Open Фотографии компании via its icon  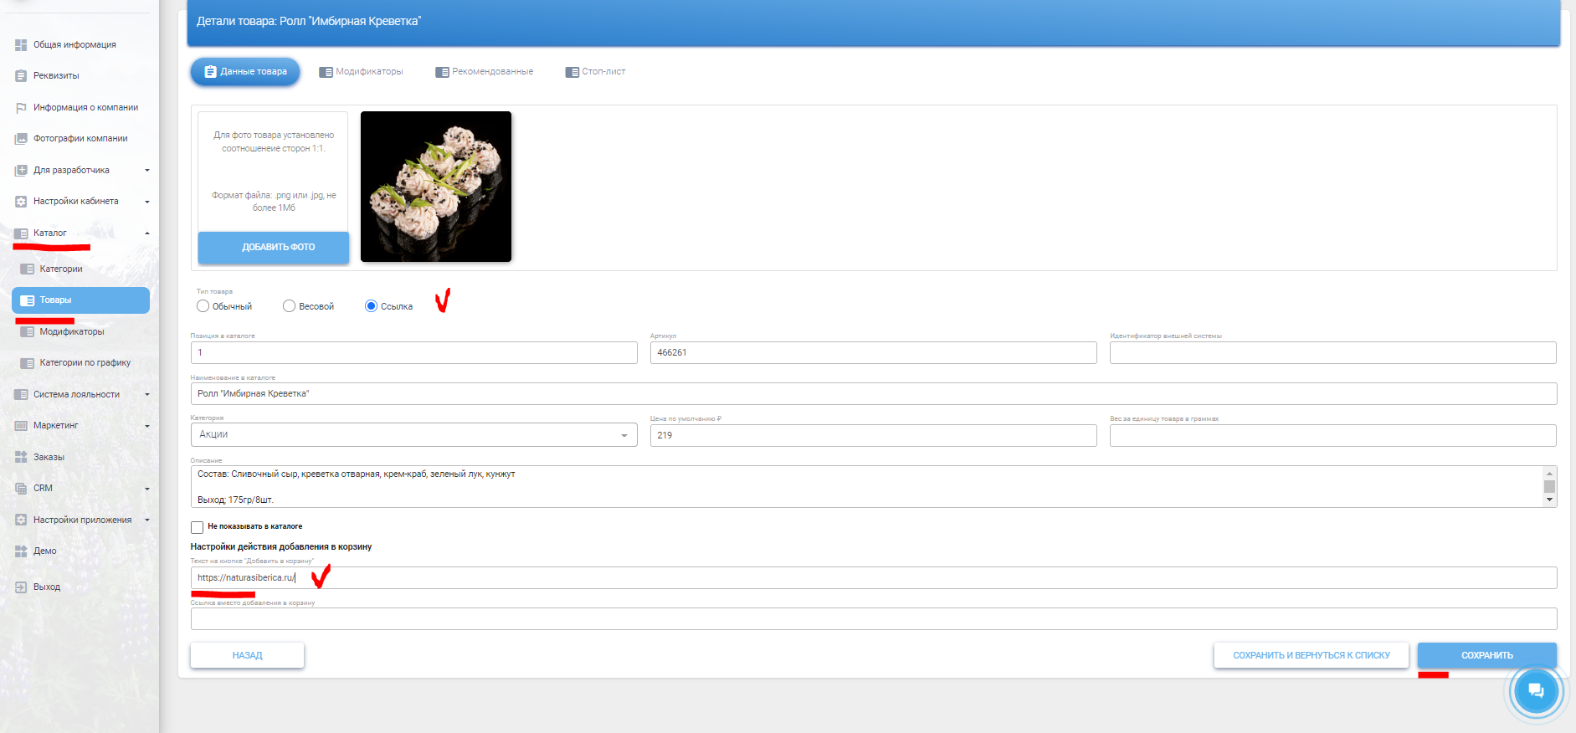point(21,139)
